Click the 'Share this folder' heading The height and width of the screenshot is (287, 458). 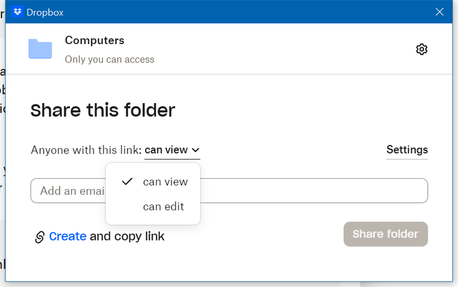click(102, 110)
